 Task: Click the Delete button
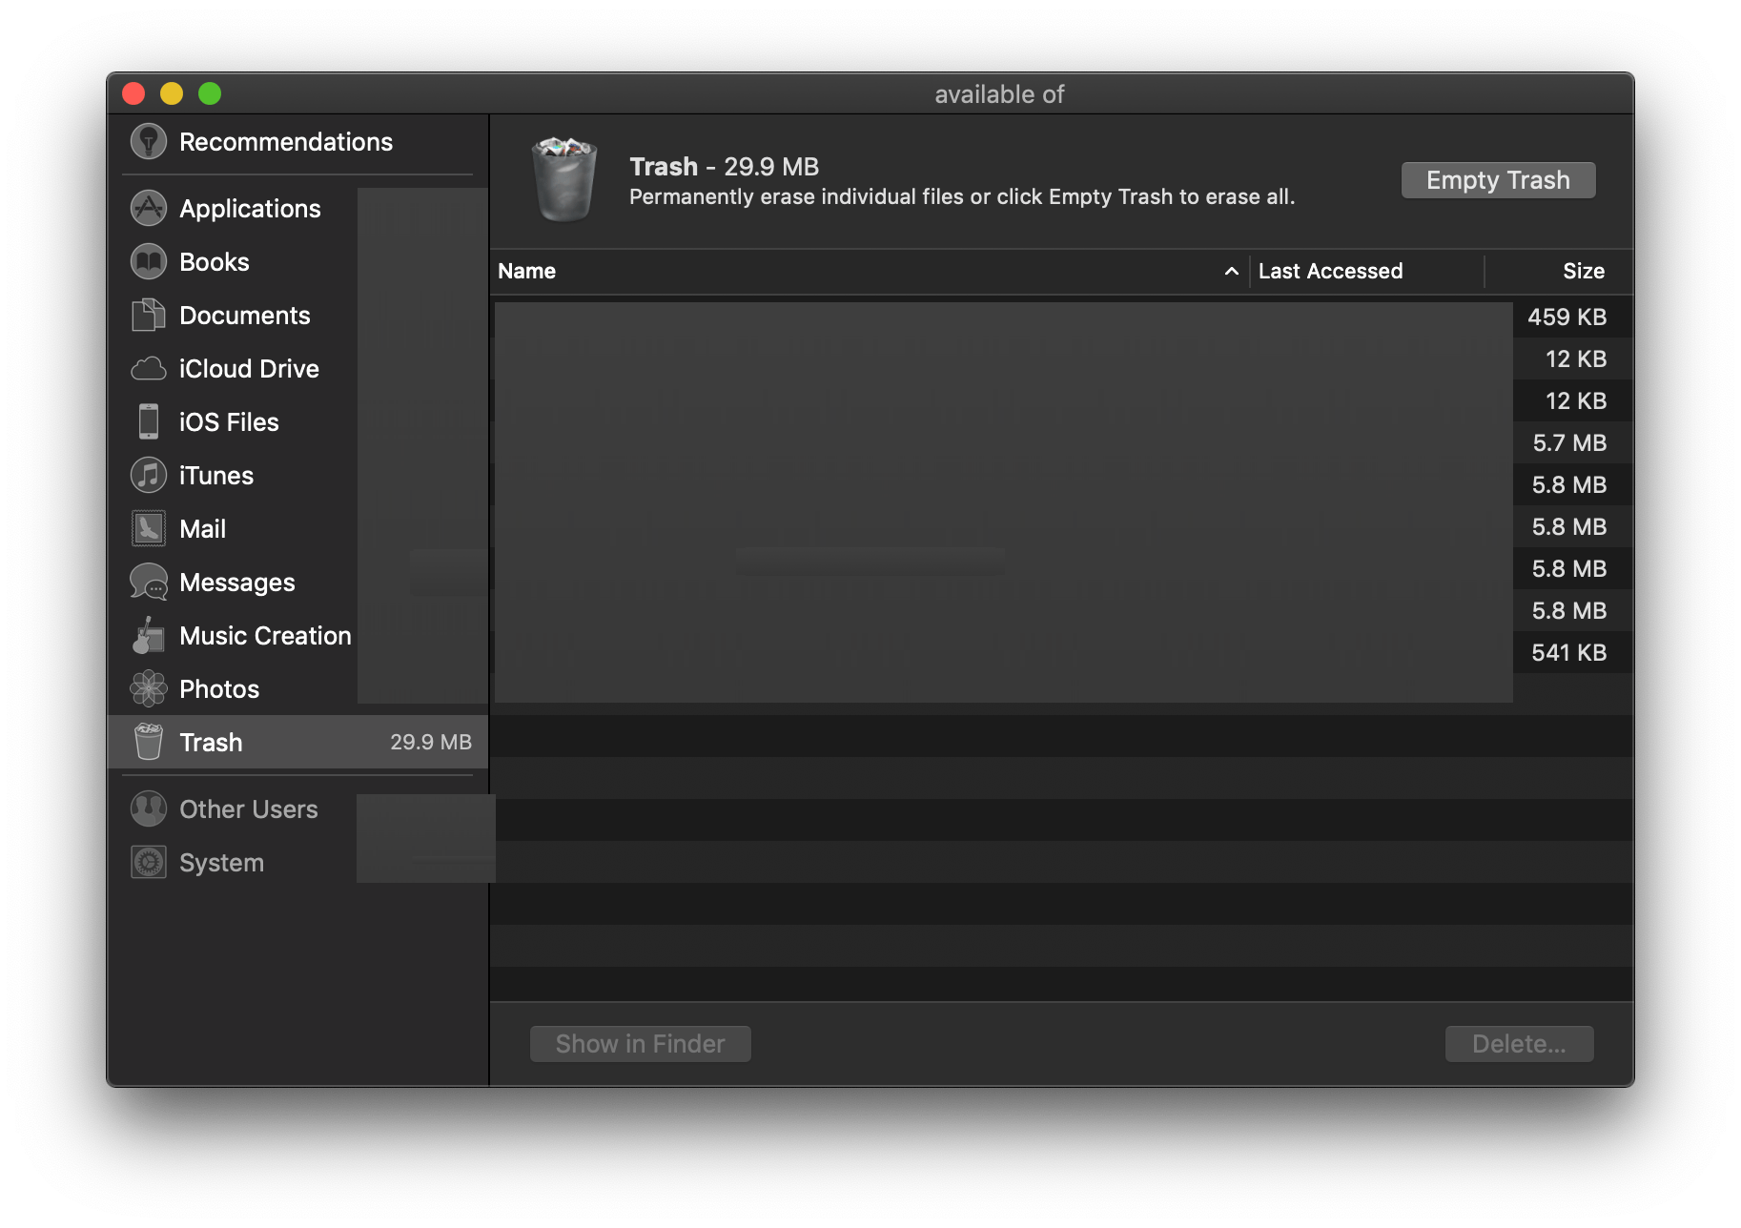1518,1043
